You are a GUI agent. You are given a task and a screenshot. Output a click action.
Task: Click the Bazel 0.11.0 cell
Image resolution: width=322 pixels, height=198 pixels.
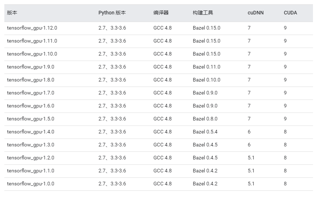point(206,67)
